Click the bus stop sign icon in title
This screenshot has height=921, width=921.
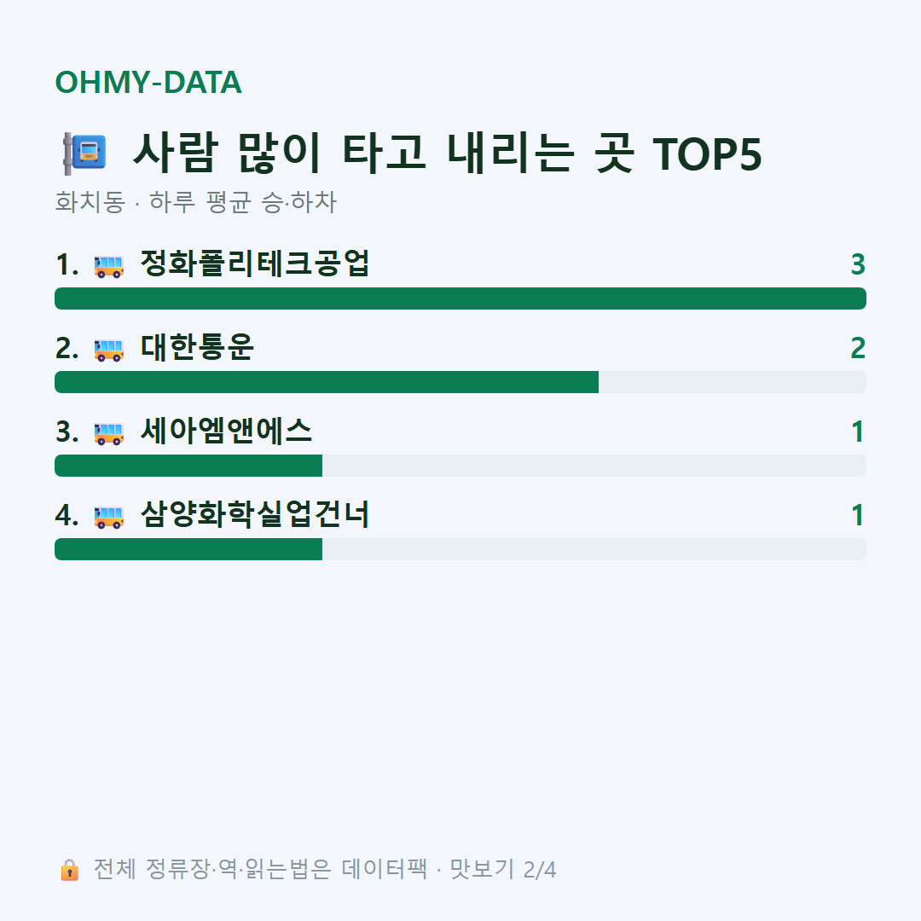[85, 153]
